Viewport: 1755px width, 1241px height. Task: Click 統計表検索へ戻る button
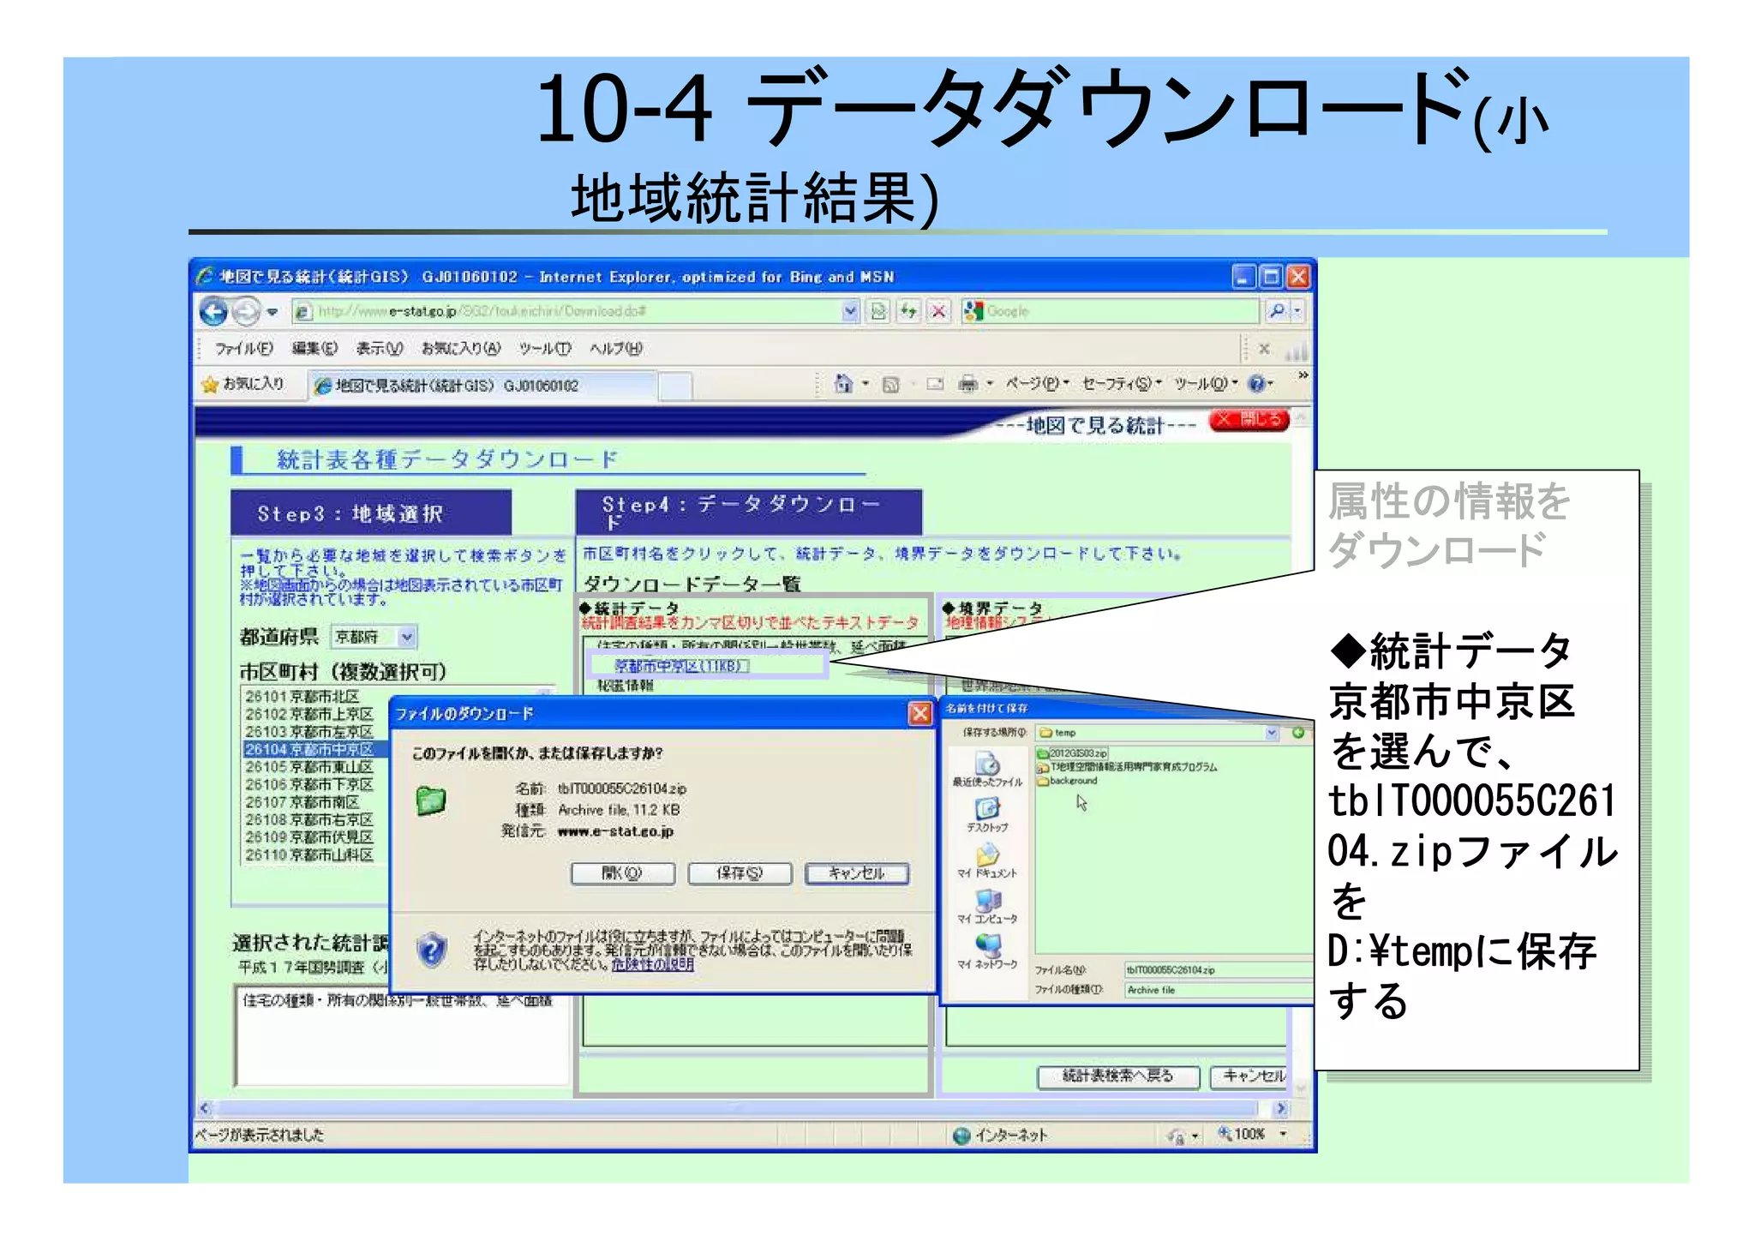point(1118,1076)
